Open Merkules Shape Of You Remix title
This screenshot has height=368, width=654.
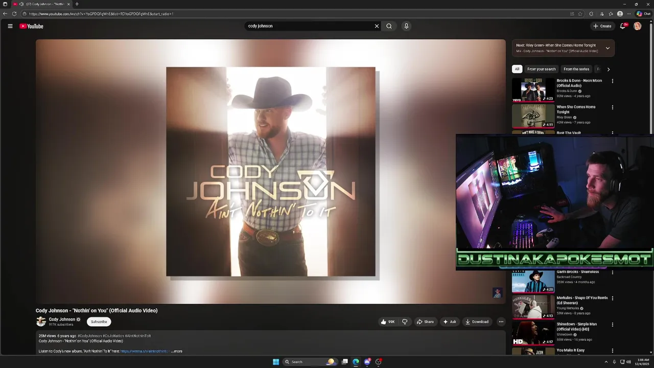pos(582,301)
